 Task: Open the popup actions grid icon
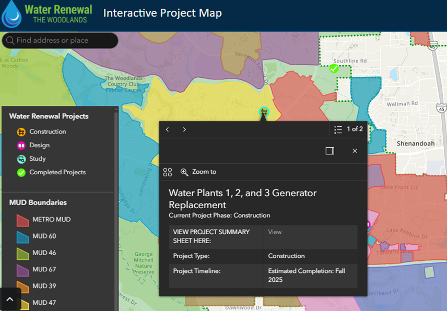(x=168, y=172)
